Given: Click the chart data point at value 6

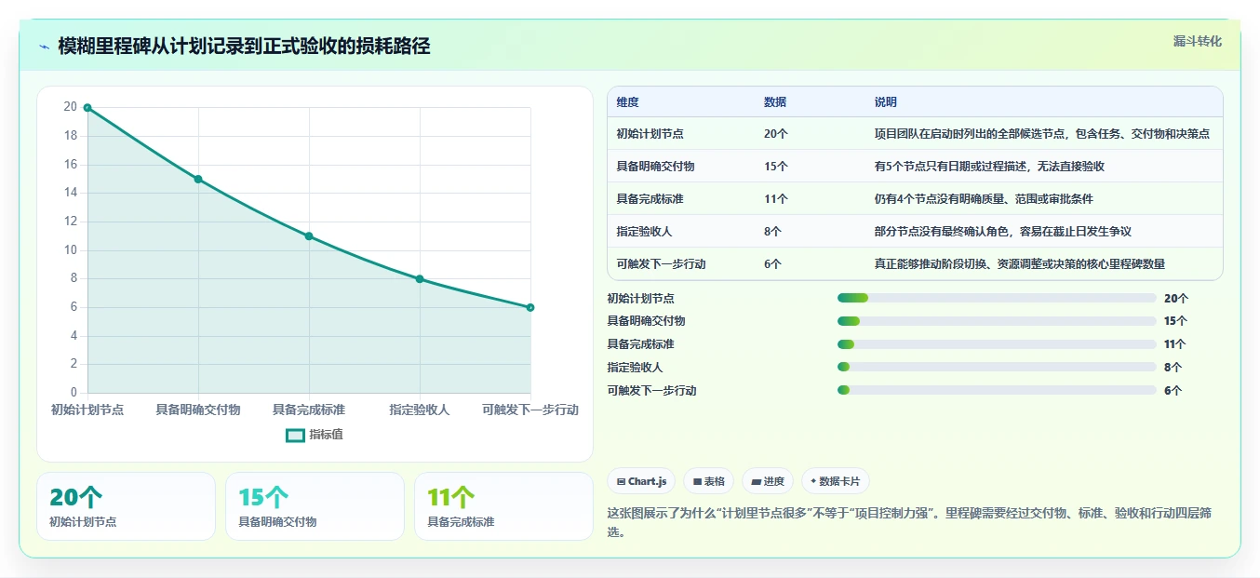Looking at the screenshot, I should pyautogui.click(x=530, y=307).
